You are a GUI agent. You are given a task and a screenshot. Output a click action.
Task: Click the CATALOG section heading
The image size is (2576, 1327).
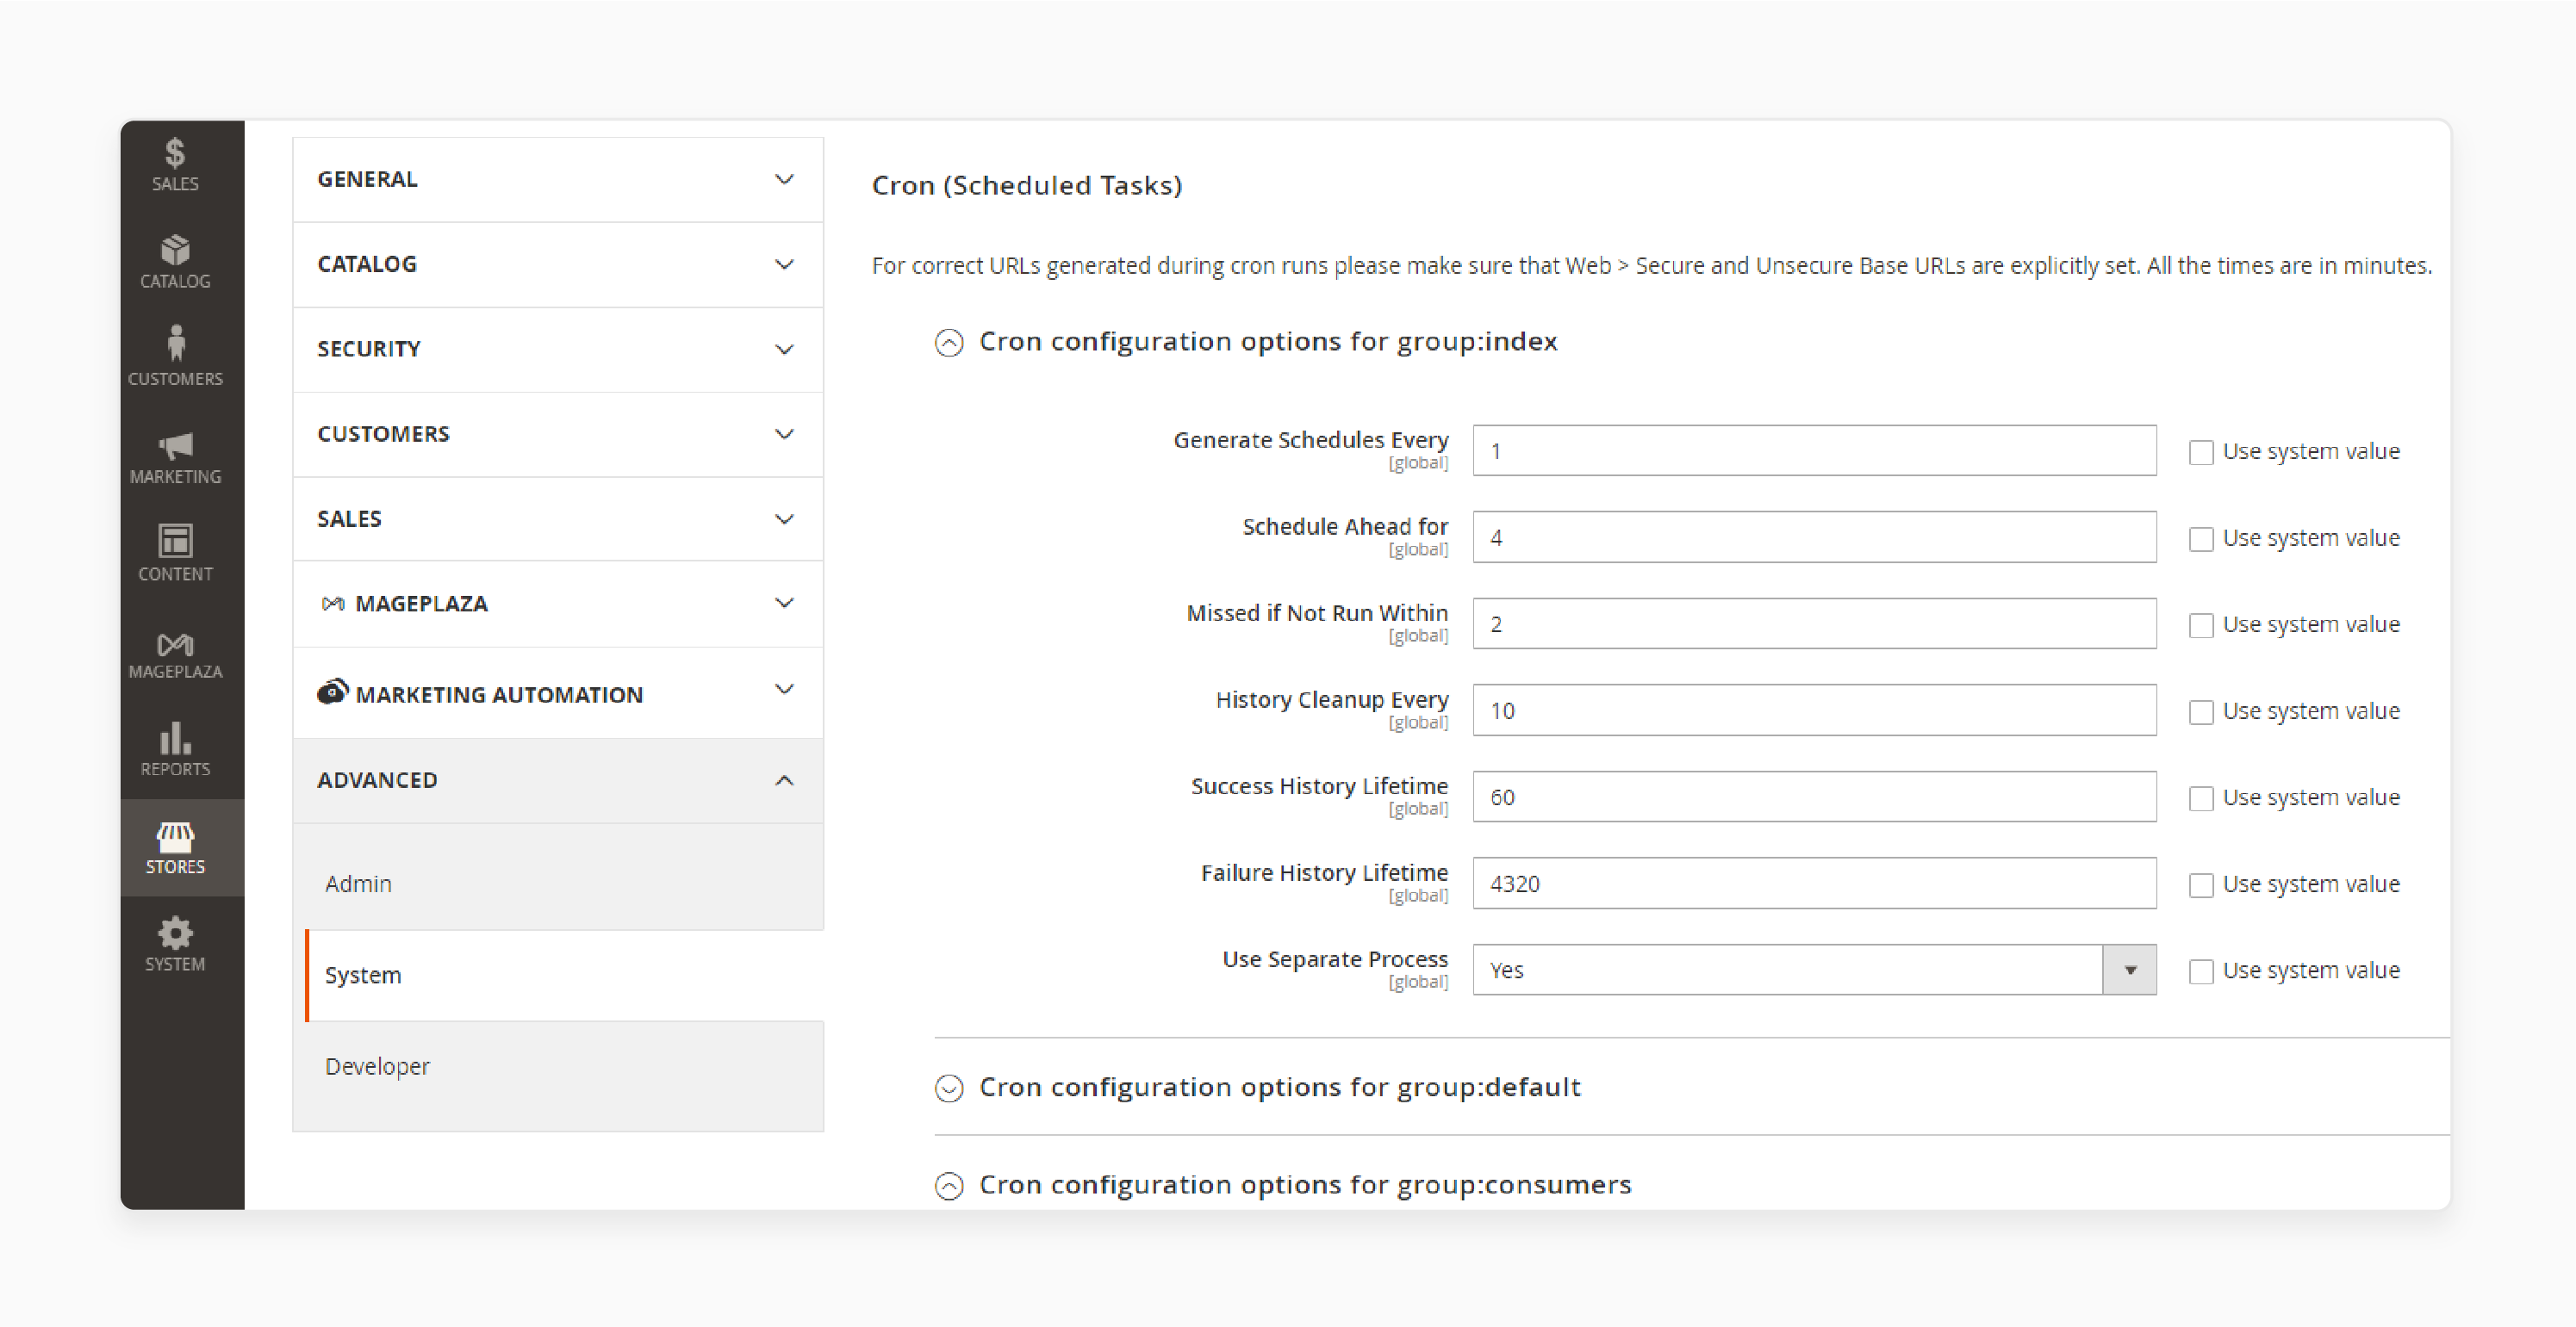pyautogui.click(x=367, y=265)
